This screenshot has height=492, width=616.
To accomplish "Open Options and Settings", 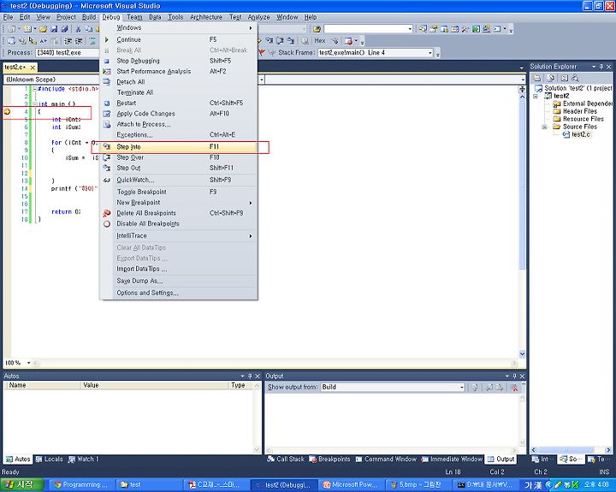I will pos(178,293).
